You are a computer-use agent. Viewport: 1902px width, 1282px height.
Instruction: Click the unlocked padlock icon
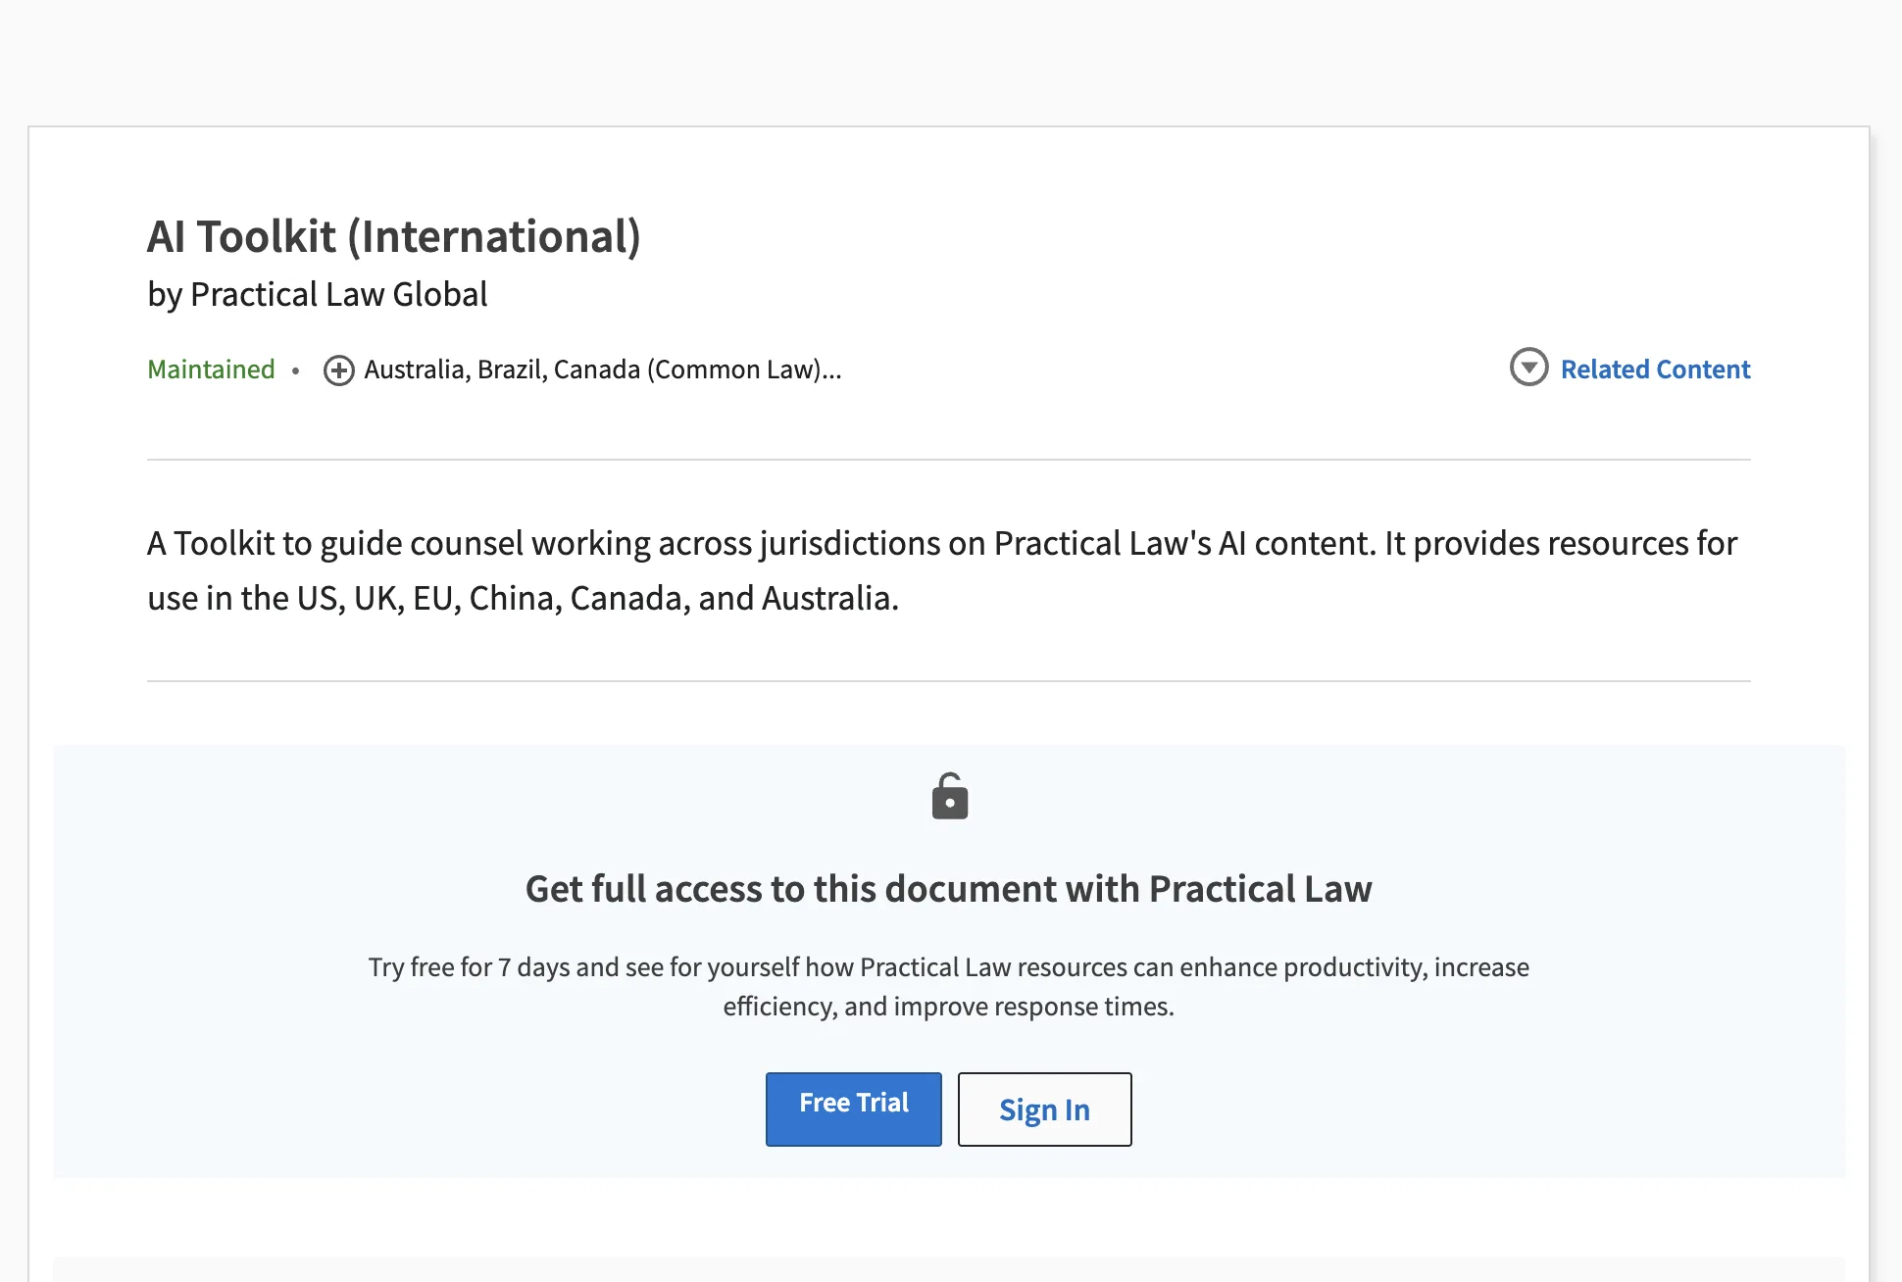tap(949, 796)
